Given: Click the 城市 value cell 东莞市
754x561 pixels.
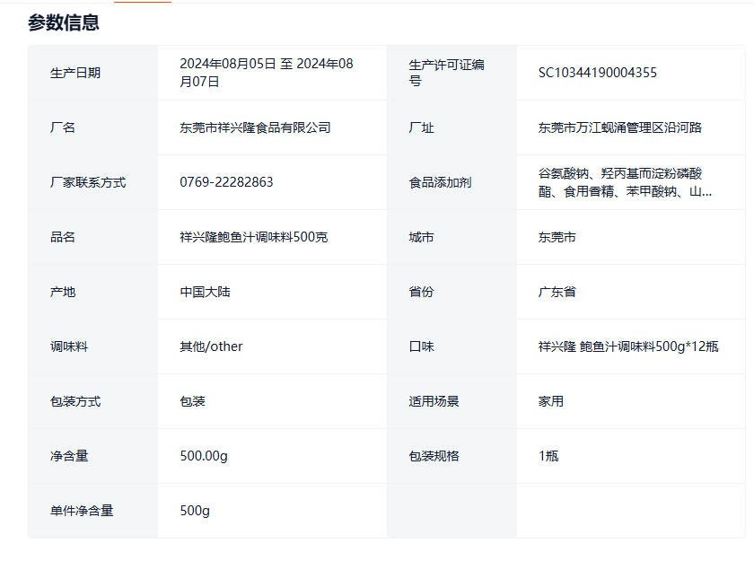Looking at the screenshot, I should (x=557, y=237).
